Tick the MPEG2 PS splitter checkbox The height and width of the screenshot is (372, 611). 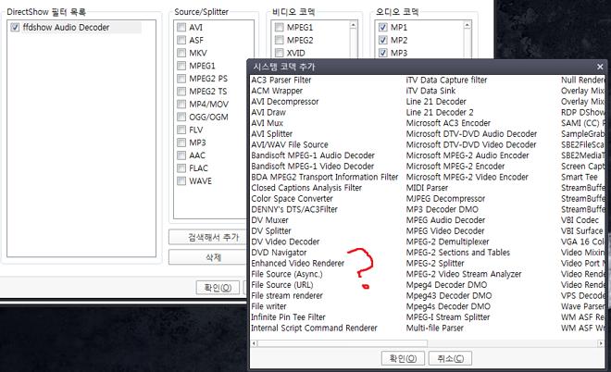(x=181, y=79)
